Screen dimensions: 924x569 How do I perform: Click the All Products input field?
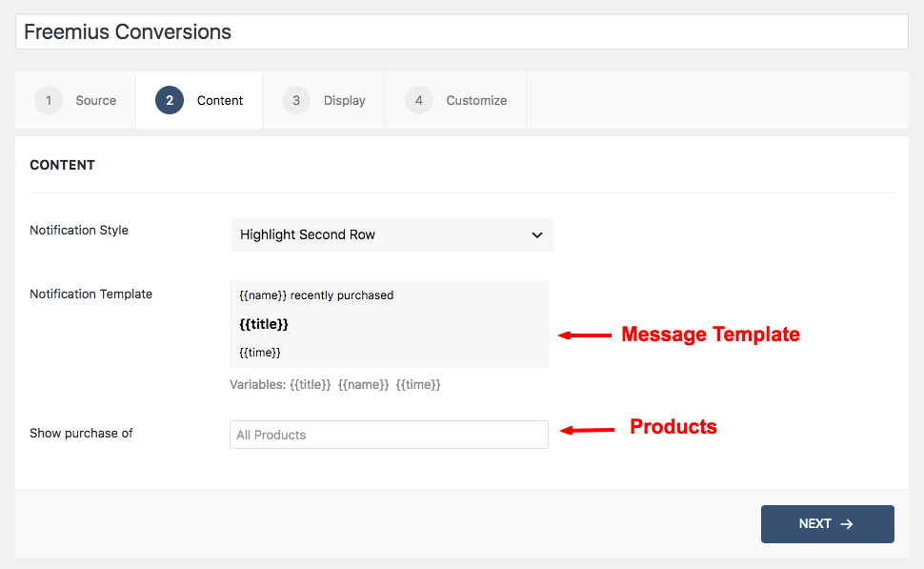point(389,435)
